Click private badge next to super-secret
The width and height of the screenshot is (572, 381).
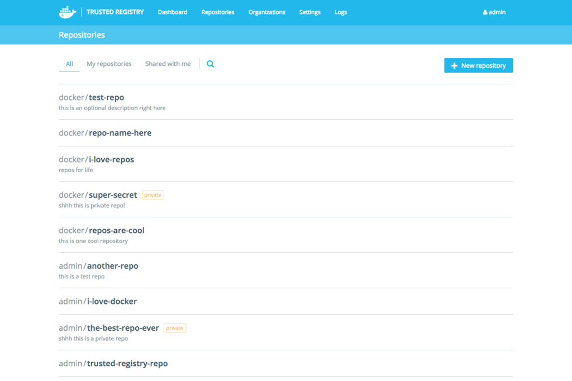pos(152,195)
